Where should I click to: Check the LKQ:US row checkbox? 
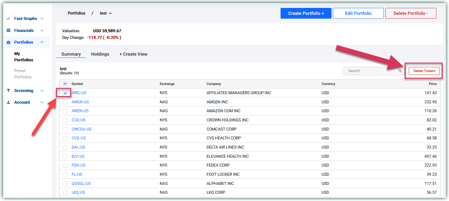pos(65,193)
